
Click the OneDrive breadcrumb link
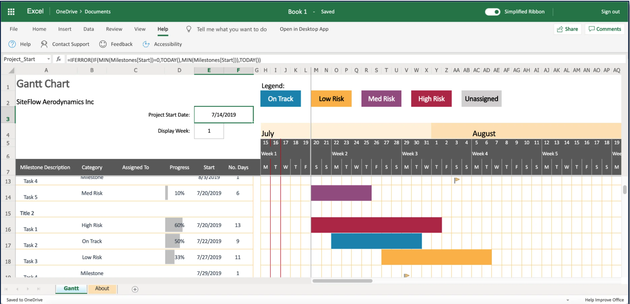click(x=67, y=12)
